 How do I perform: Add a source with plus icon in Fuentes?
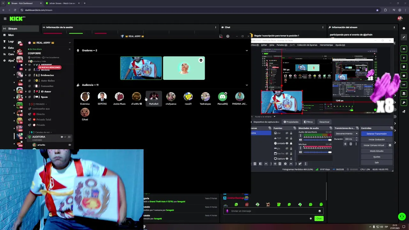click(x=275, y=164)
